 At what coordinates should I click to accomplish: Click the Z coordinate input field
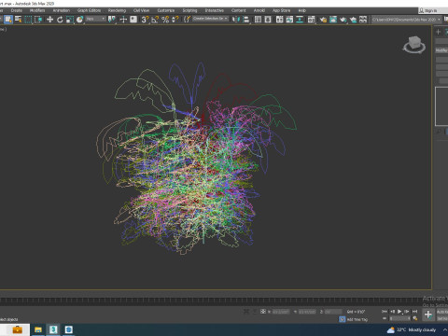click(x=333, y=312)
